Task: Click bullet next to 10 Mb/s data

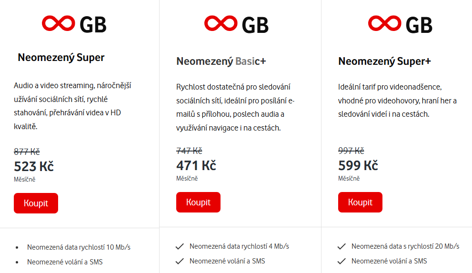Action: click(x=17, y=248)
